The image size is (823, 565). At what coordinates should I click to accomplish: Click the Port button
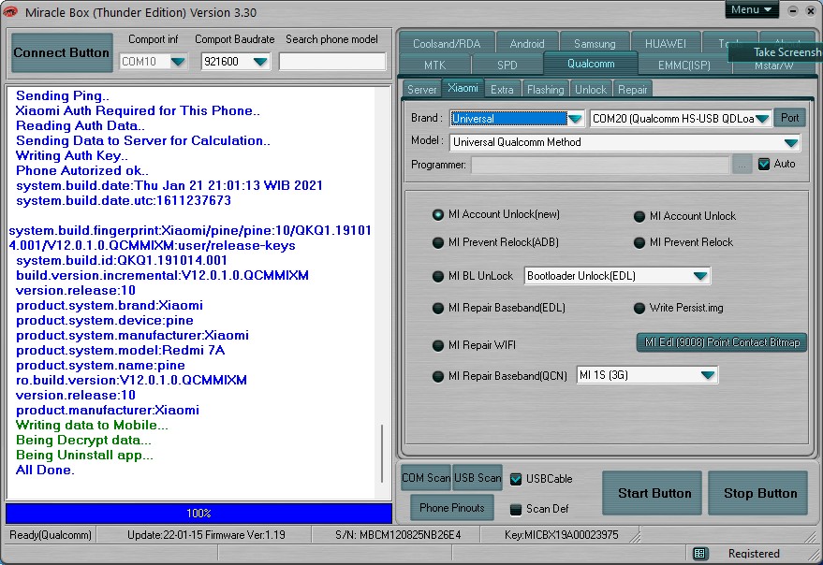click(x=790, y=118)
